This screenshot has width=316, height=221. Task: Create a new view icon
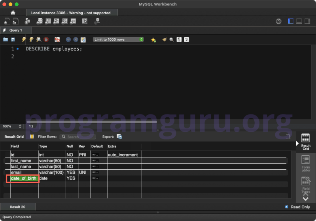(56, 21)
